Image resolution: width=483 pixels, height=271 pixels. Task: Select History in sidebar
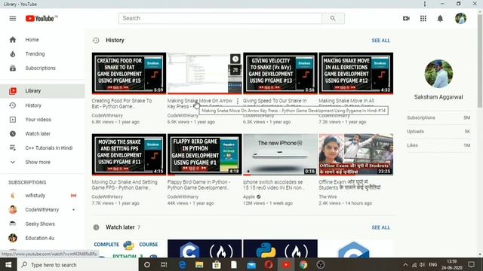[42, 105]
